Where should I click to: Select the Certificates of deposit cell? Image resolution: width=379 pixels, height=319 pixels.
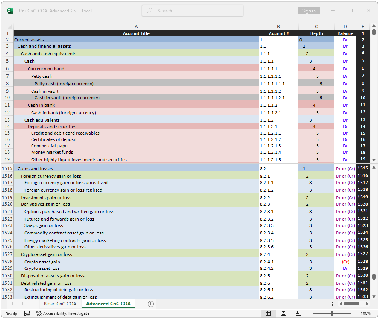click(136, 139)
